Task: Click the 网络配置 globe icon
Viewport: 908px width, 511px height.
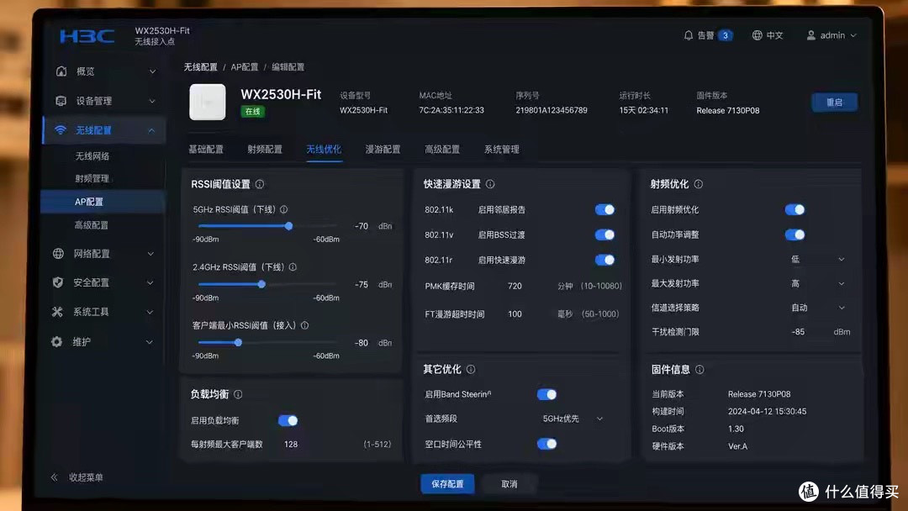Action: pos(59,254)
